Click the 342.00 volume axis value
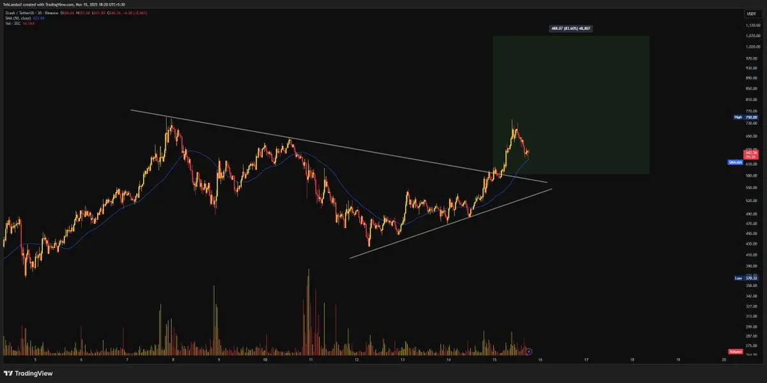Viewport: 767px width, 383px height. point(751,296)
